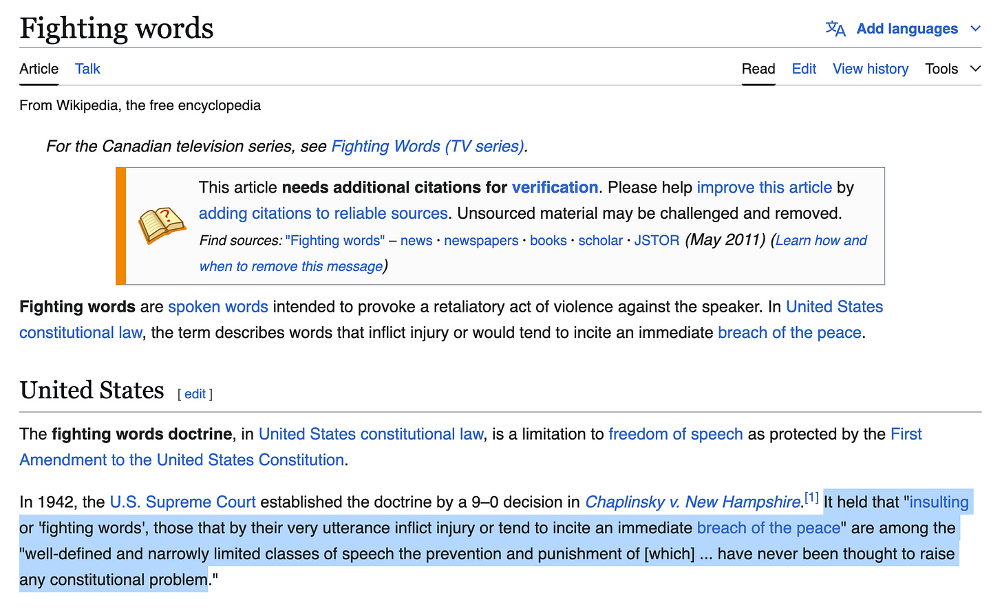1002x613 pixels.
Task: Switch to the Talk tab
Action: 87,69
